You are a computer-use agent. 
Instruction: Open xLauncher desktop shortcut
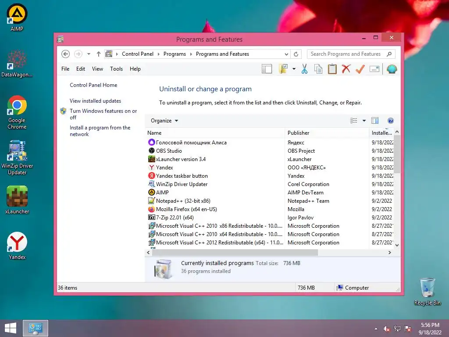point(17,200)
